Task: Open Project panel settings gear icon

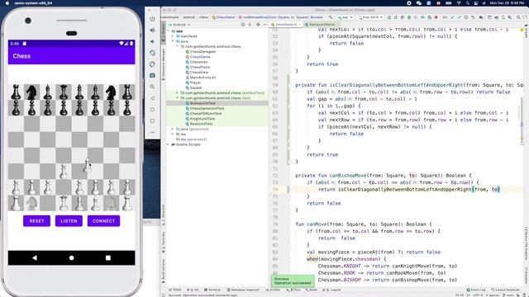Action: pos(258,25)
